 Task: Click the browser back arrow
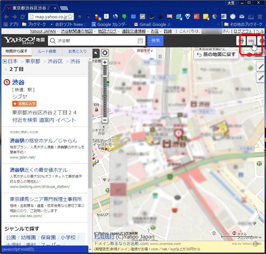click(x=6, y=17)
